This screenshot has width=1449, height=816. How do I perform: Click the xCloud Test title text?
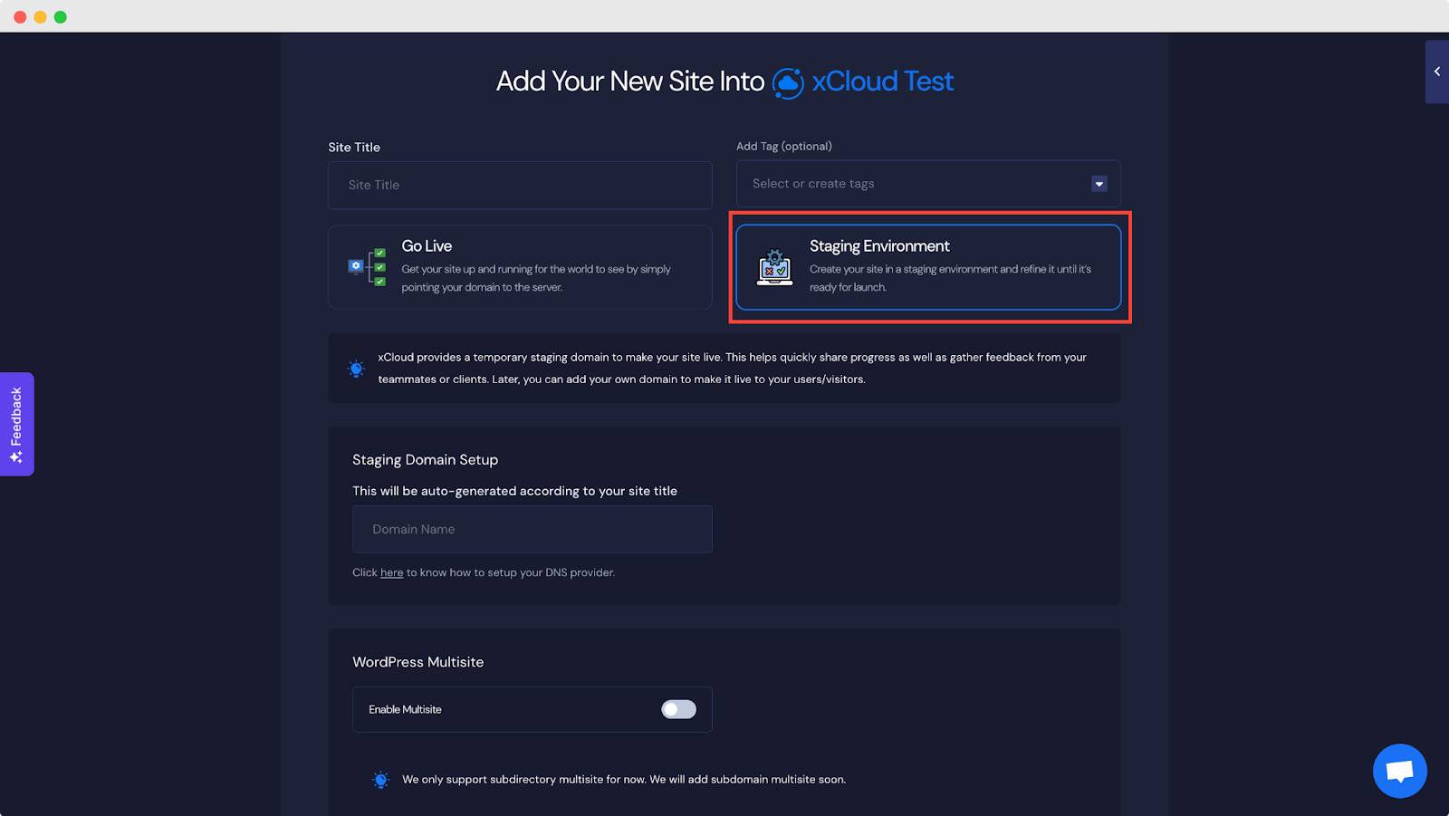pyautogui.click(x=882, y=82)
